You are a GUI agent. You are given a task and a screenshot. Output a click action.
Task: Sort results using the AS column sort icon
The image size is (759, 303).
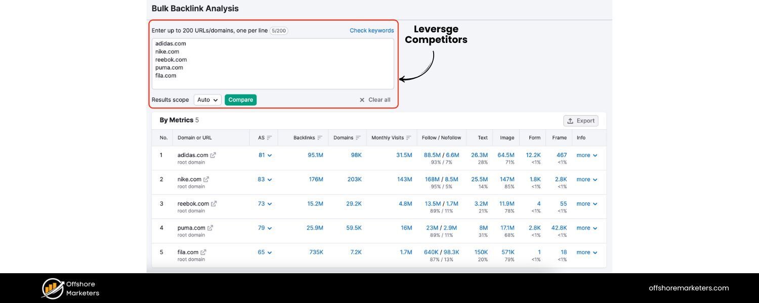269,137
